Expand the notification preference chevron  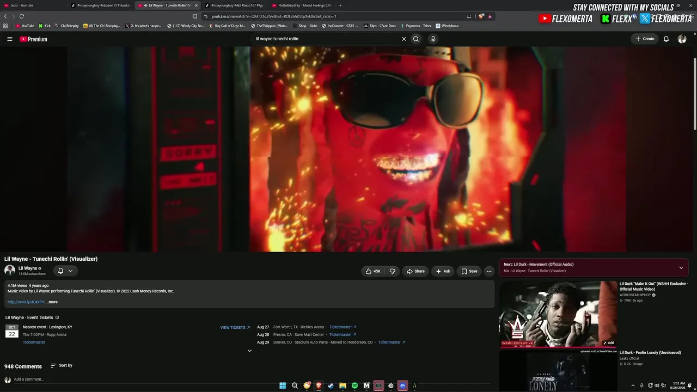click(x=70, y=271)
